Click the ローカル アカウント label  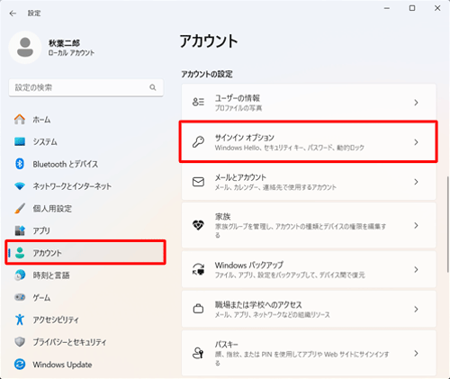[71, 53]
